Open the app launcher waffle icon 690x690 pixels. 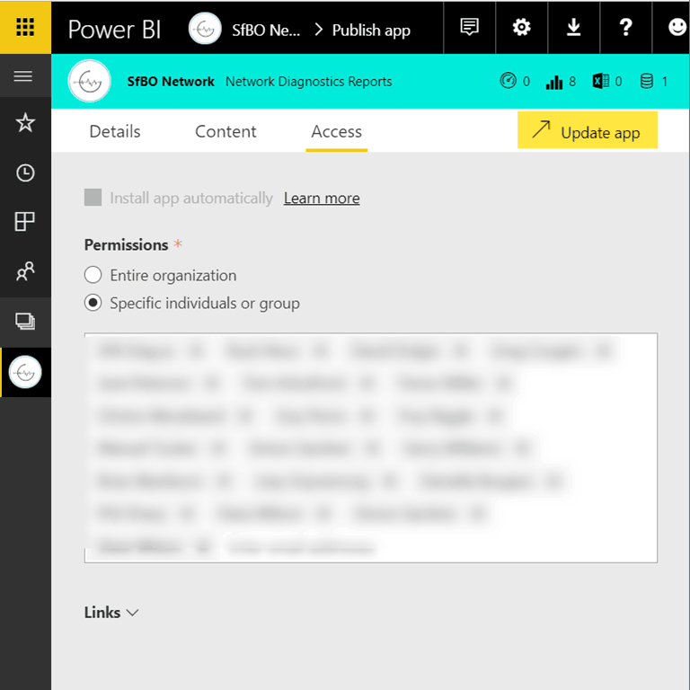coord(25,27)
